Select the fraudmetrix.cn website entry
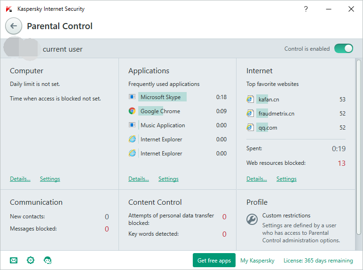 pyautogui.click(x=296, y=113)
